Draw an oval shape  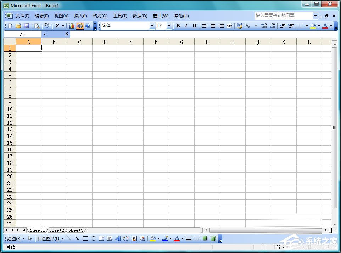coord(94,238)
